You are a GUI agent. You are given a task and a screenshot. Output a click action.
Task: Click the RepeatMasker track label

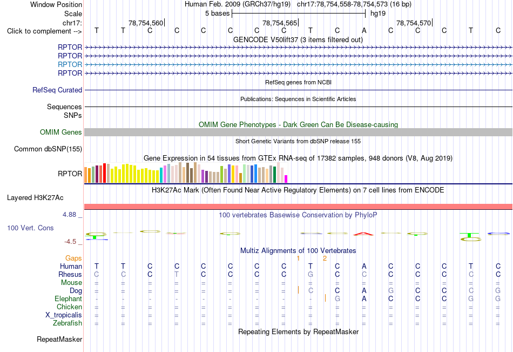click(59, 339)
